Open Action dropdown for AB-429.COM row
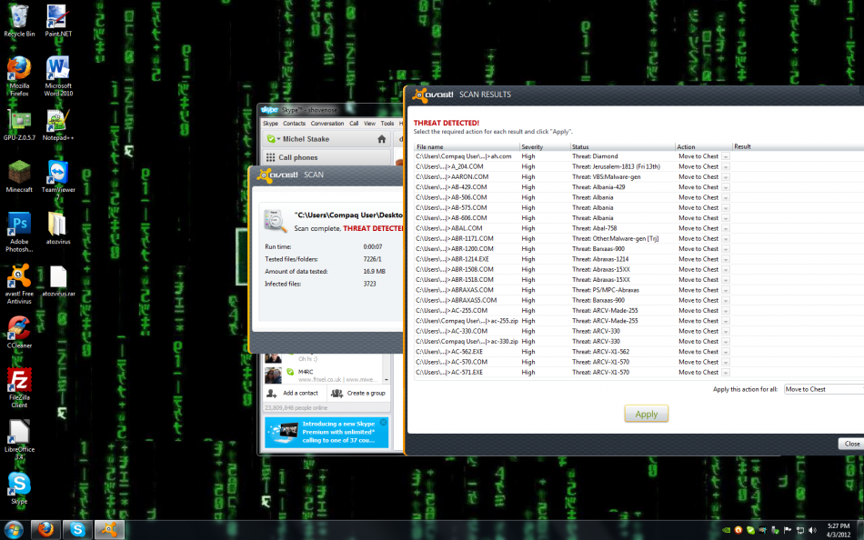864x540 pixels. [x=726, y=187]
